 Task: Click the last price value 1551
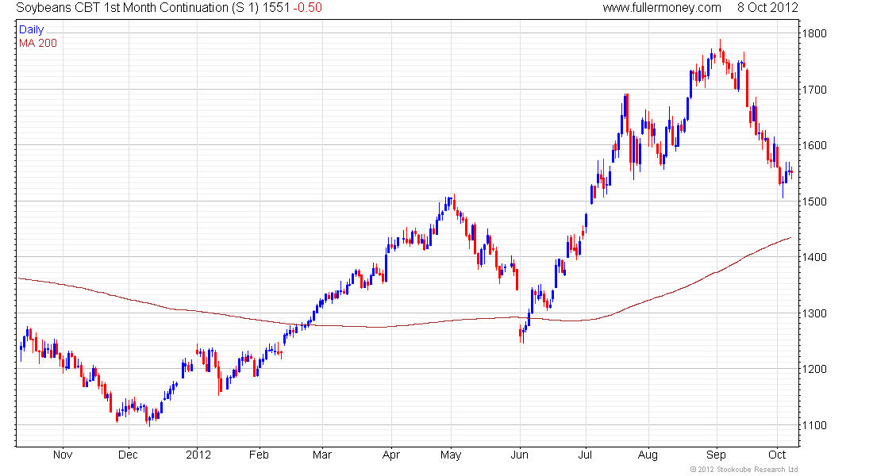tap(277, 8)
